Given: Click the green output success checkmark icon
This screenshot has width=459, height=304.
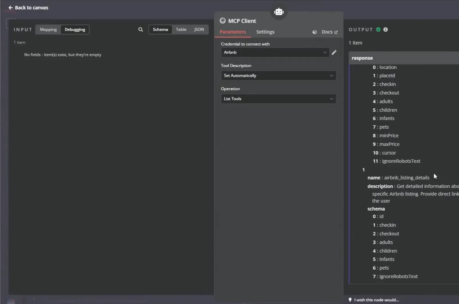Looking at the screenshot, I should pyautogui.click(x=378, y=30).
